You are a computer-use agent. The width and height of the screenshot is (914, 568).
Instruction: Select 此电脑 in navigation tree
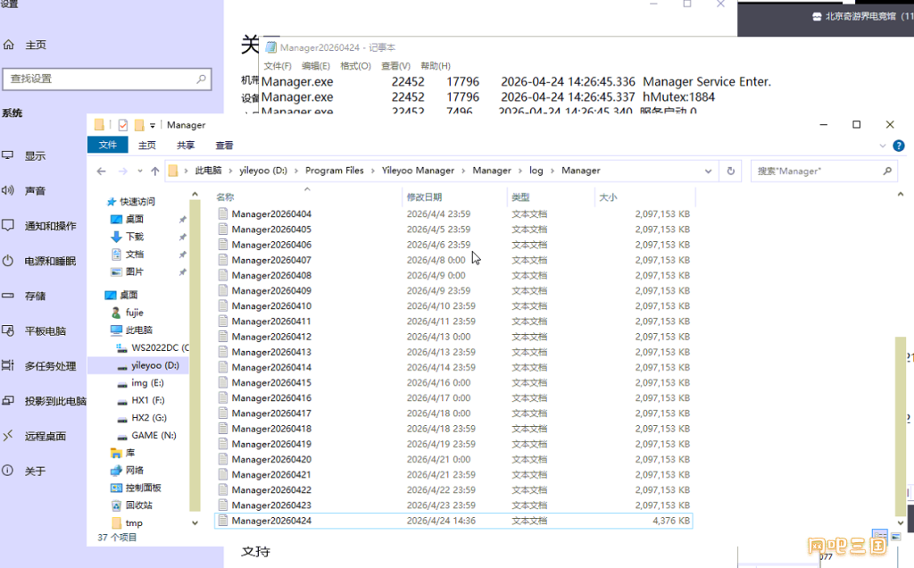tap(138, 330)
